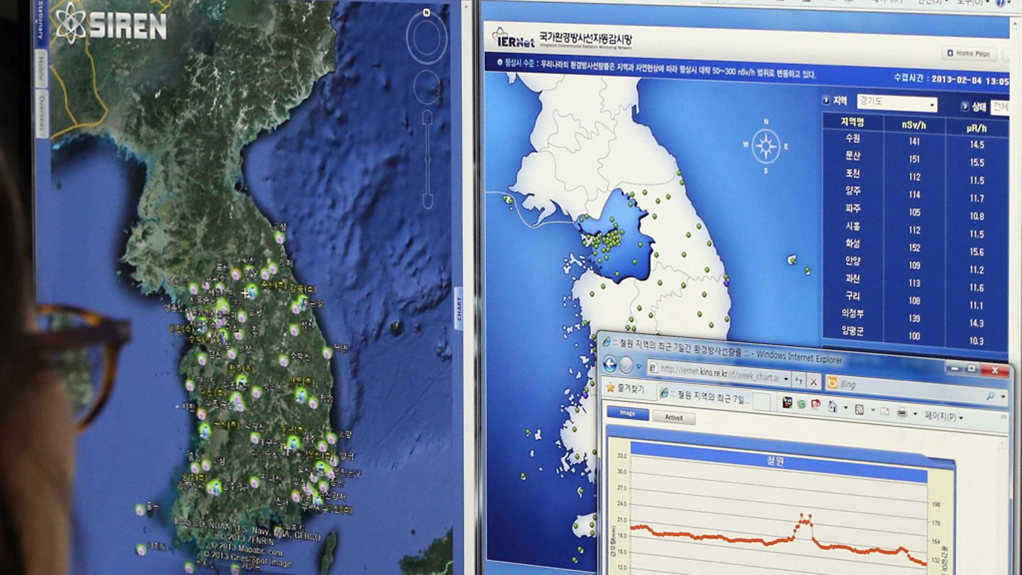1022x575 pixels.
Task: Expand the address bar URL history dropdown
Action: click(x=785, y=379)
